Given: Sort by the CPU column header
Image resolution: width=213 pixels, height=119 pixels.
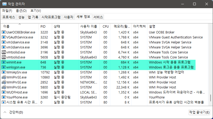Looking at the screenshot, I should coord(105,27).
